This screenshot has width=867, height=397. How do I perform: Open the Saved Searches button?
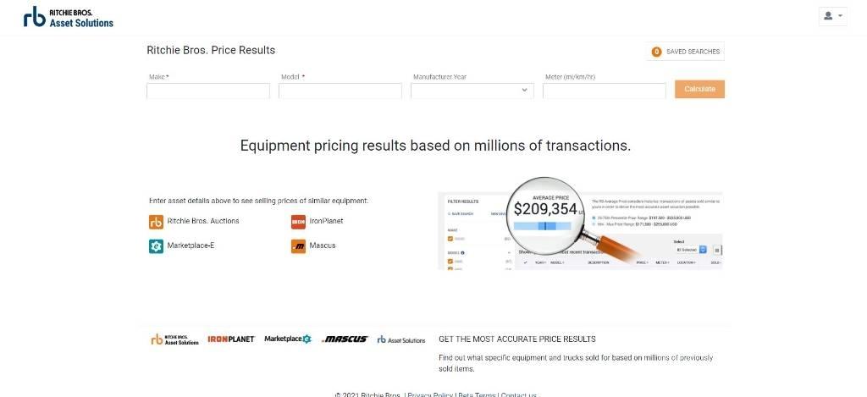pyautogui.click(x=686, y=52)
